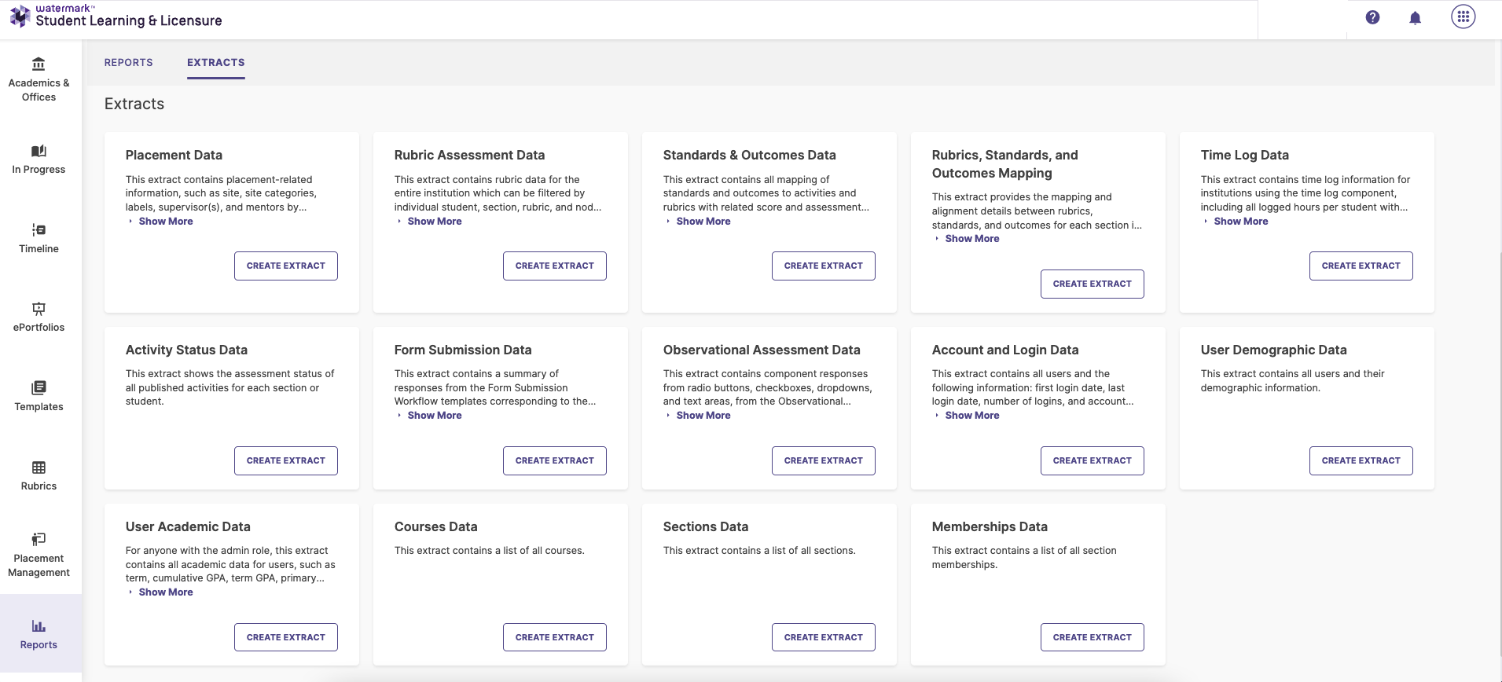This screenshot has height=682, width=1502.
Task: Open the Templates sidebar icon
Action: tap(39, 387)
